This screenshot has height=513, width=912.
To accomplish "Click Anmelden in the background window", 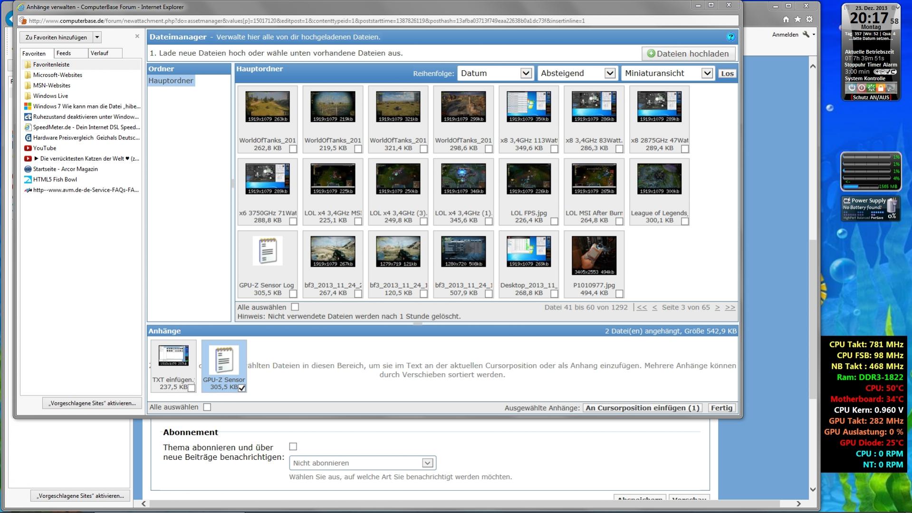I will click(785, 35).
